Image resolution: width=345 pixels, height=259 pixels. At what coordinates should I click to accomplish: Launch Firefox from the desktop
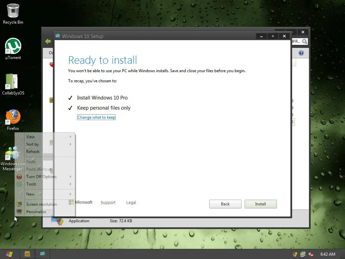[x=13, y=120]
